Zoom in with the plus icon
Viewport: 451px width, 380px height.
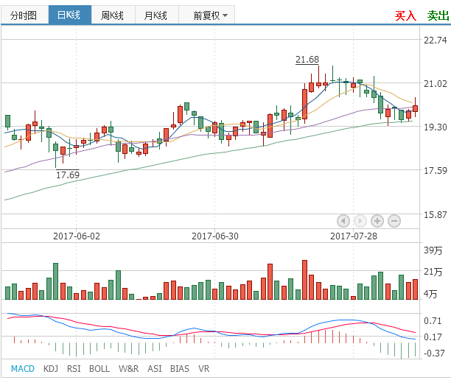(377, 220)
